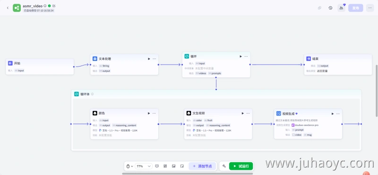Click the green check status icon beside title
The image size is (378, 175).
[x=50, y=6]
